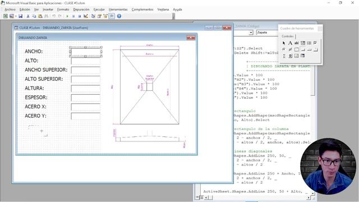The width and height of the screenshot is (359, 202).
Task: Click the blue Help question mark icon
Action: coord(119,16)
